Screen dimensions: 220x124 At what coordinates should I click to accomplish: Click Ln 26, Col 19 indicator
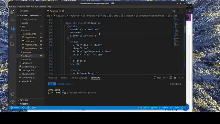tap(143, 107)
